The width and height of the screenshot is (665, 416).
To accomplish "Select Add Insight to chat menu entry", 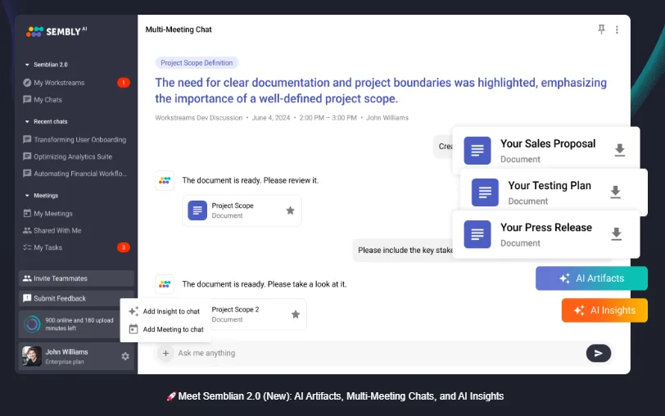I will pos(165,311).
